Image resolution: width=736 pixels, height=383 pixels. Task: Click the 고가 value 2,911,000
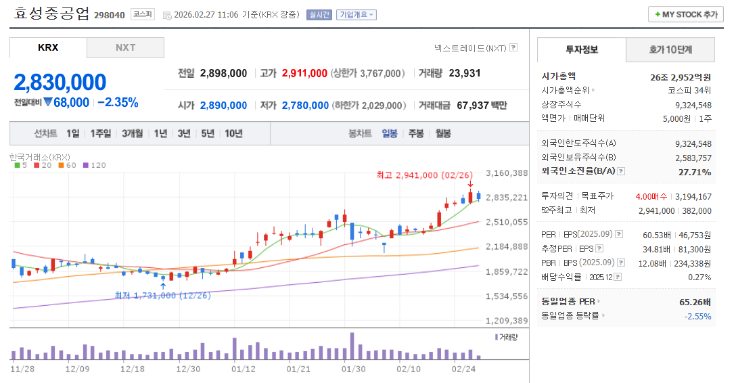tap(304, 73)
